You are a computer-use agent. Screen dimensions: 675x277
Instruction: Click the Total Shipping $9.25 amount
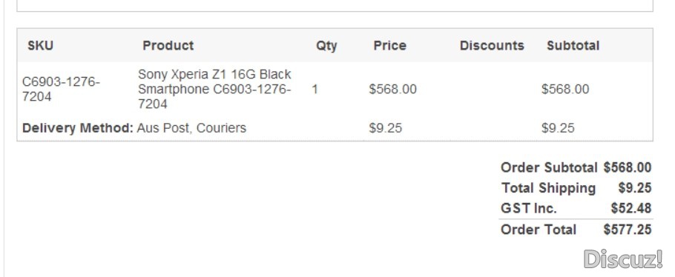click(635, 188)
